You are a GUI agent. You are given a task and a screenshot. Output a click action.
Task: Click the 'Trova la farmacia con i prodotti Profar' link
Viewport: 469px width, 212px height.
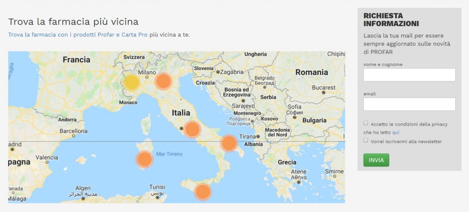coord(78,35)
